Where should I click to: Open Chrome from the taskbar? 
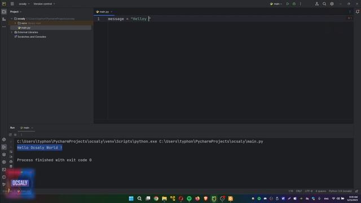(x=156, y=198)
